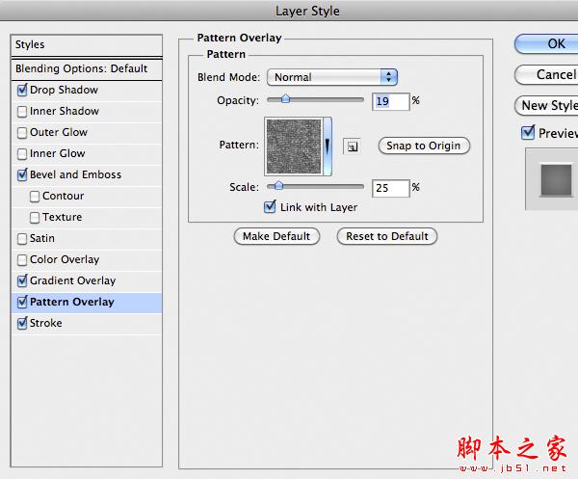Click Snap to Origin button

424,146
